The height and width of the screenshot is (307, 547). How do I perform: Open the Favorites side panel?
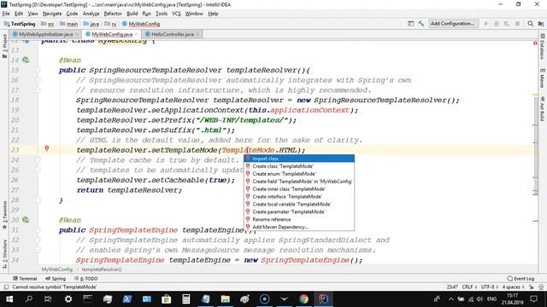tap(4, 214)
